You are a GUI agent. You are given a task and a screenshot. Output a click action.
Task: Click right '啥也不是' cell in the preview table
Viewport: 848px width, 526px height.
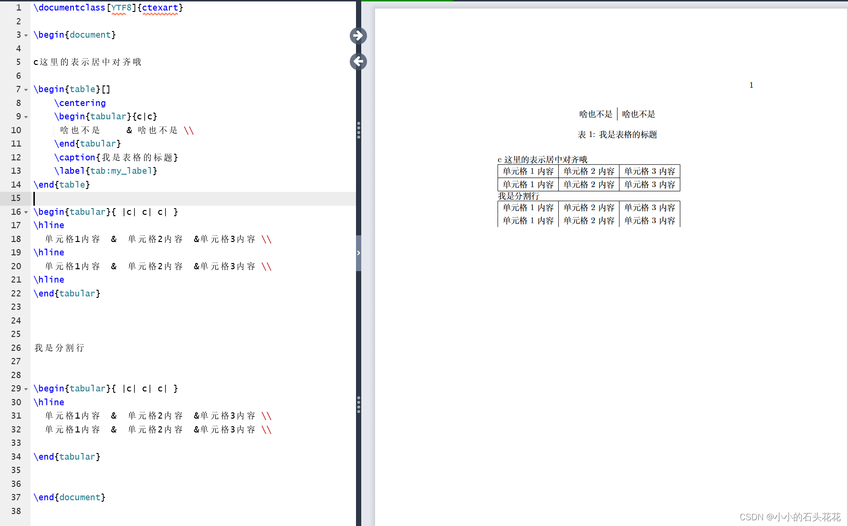[x=639, y=114]
